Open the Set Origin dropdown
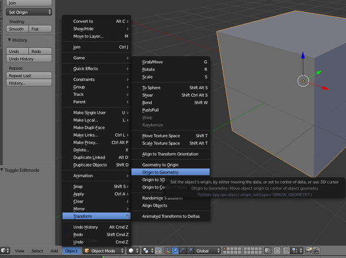The height and width of the screenshot is (258, 346). point(29,12)
